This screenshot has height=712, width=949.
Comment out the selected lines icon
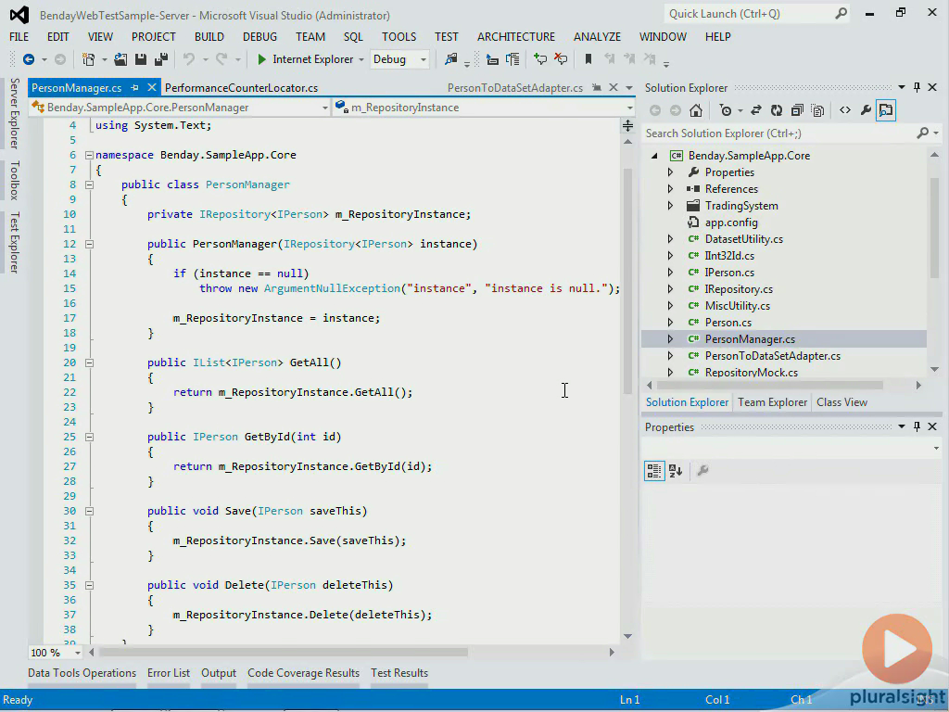coord(540,59)
